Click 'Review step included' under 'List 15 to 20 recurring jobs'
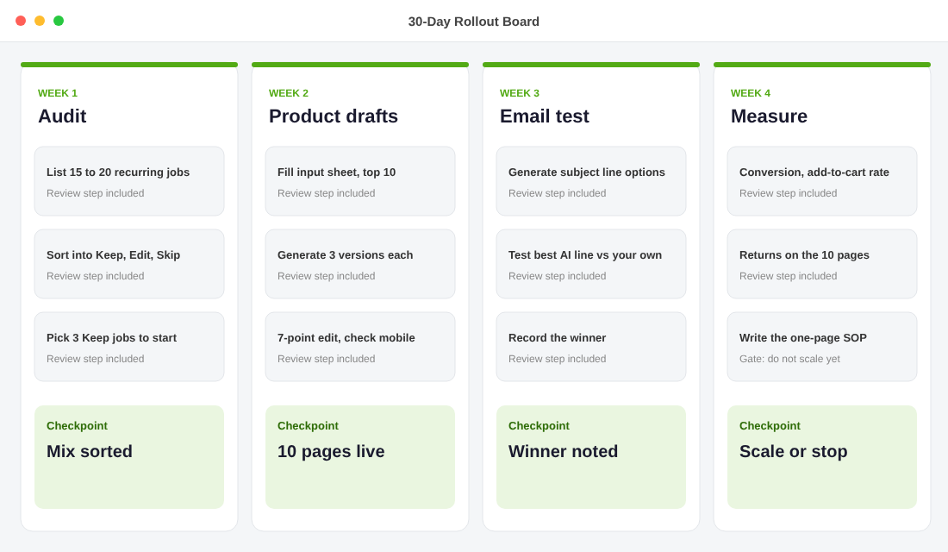The height and width of the screenshot is (552, 948). pyautogui.click(x=95, y=193)
